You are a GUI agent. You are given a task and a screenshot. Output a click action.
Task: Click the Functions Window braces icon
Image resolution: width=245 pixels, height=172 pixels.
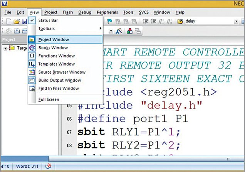point(32,56)
